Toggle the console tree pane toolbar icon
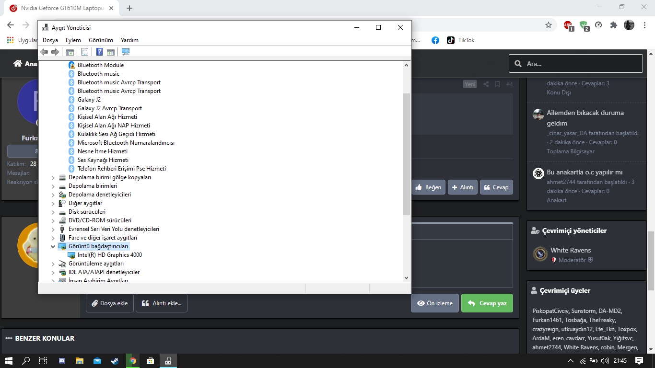 [x=70, y=52]
